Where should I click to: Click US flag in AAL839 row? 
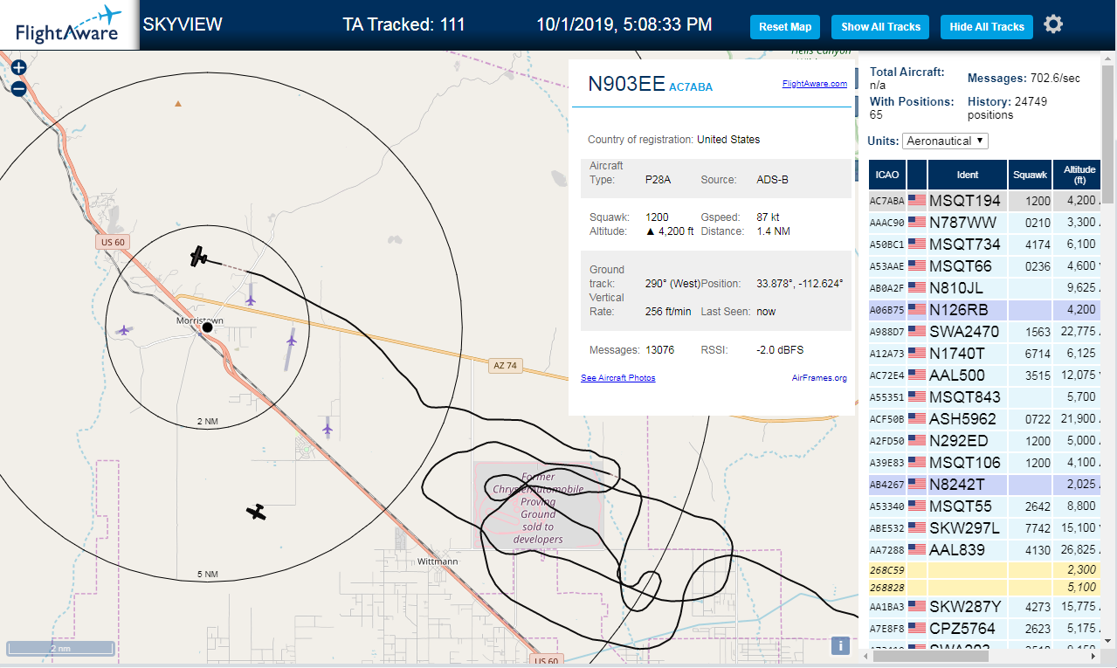coord(917,549)
